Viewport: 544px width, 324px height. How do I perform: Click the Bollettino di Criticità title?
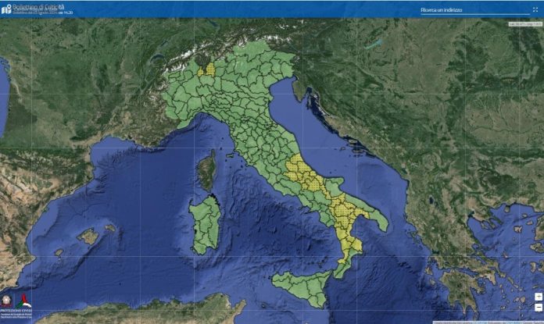pos(38,6)
